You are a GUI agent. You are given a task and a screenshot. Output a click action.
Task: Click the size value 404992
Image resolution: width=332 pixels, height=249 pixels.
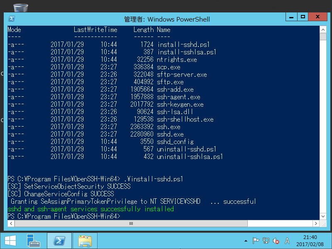tap(144, 82)
